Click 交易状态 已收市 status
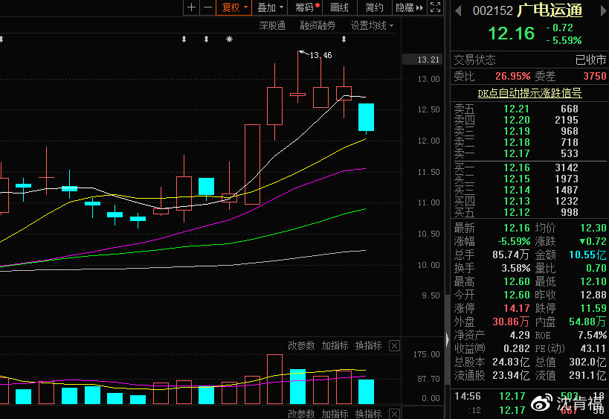The image size is (609, 419). 590,60
